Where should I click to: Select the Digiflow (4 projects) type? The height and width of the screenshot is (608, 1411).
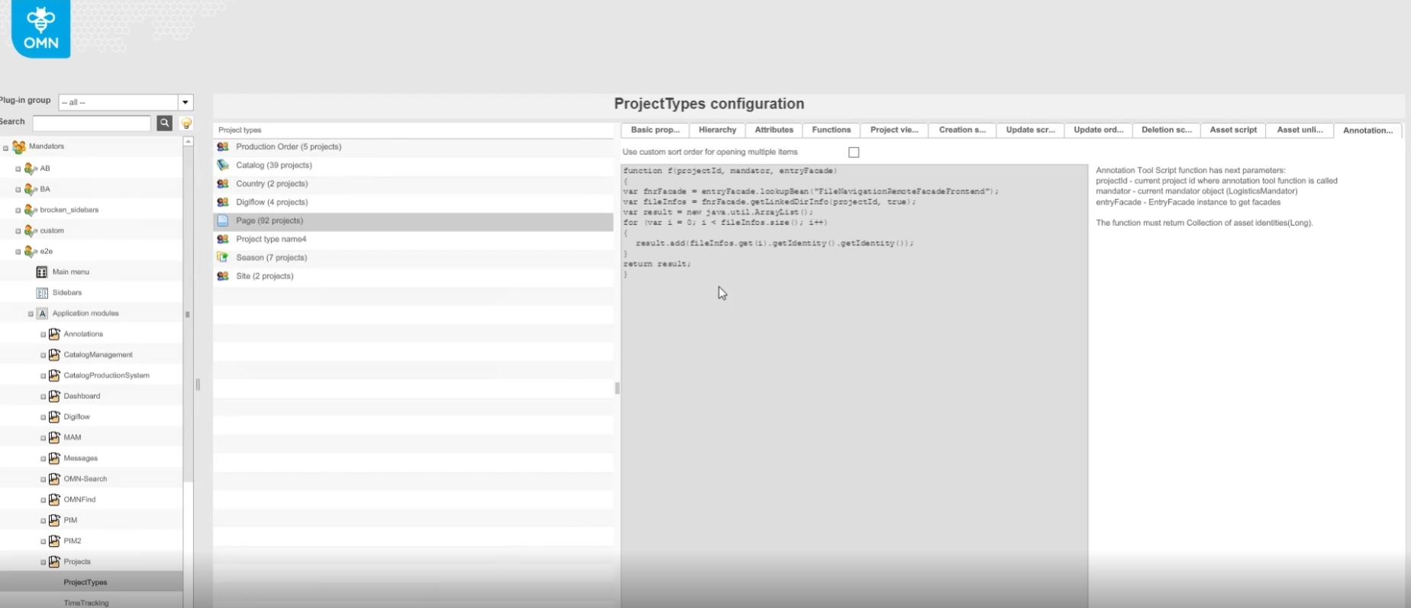tap(413, 202)
